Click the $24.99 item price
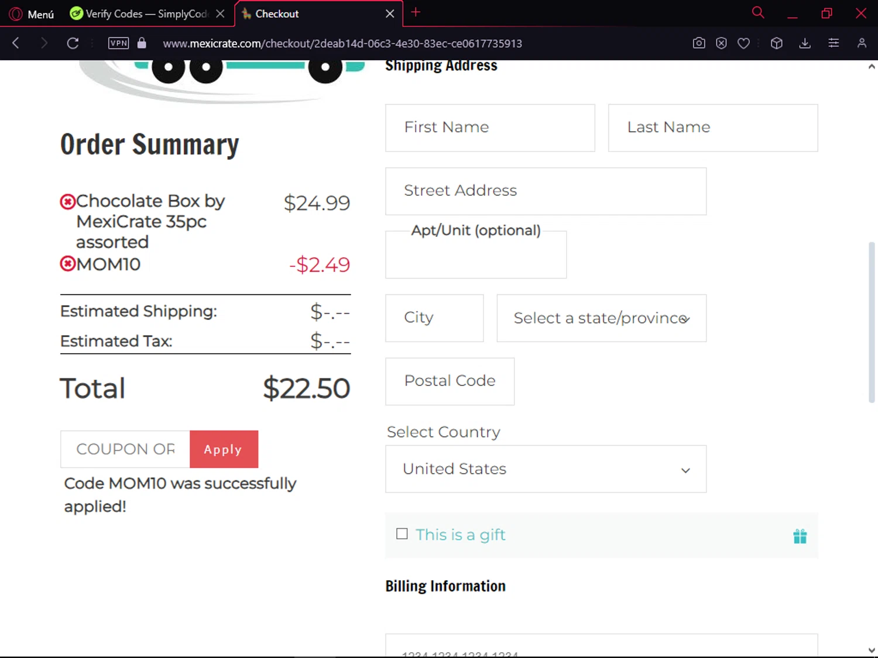 (x=317, y=203)
